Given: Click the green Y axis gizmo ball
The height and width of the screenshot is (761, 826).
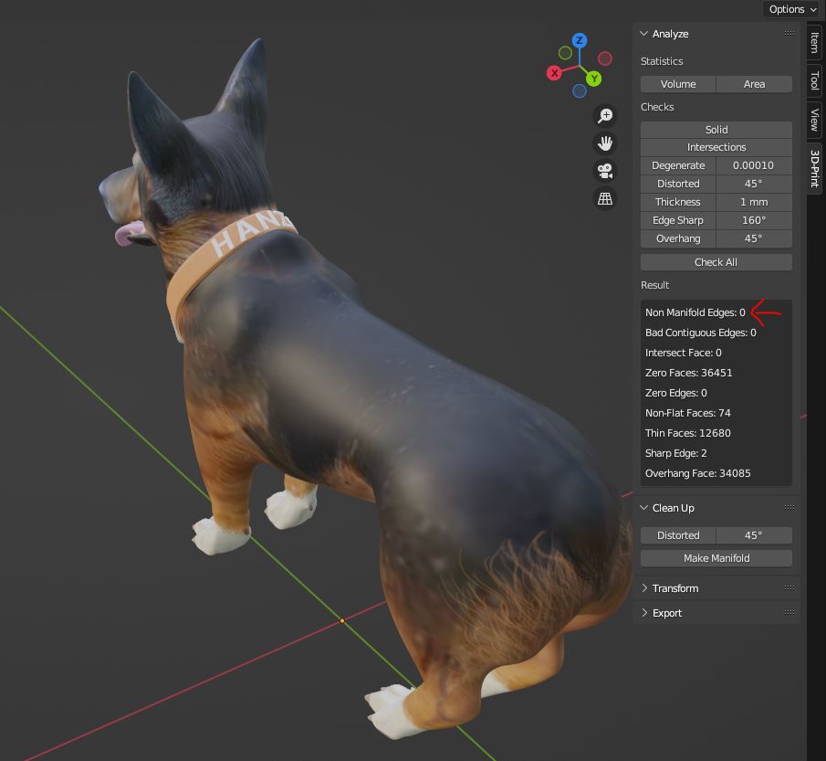Looking at the screenshot, I should 594,79.
